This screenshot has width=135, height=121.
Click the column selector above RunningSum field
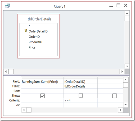coord(42,78)
